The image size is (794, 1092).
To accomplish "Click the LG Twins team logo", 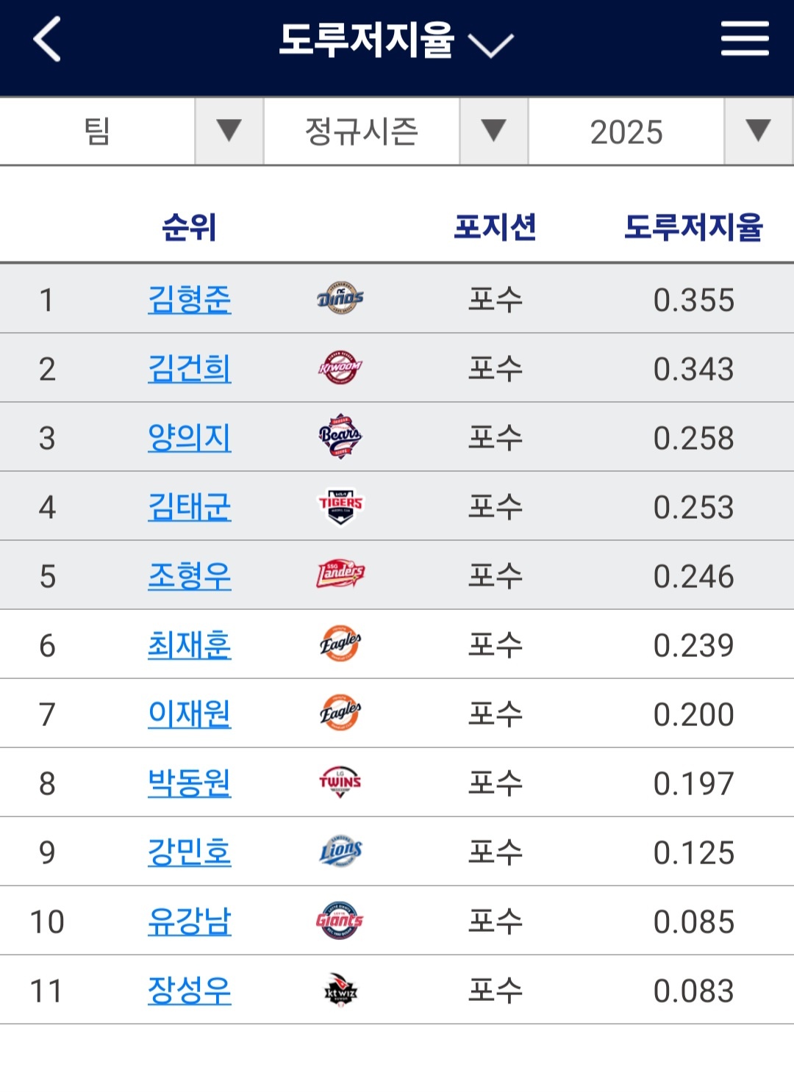I will point(340,782).
